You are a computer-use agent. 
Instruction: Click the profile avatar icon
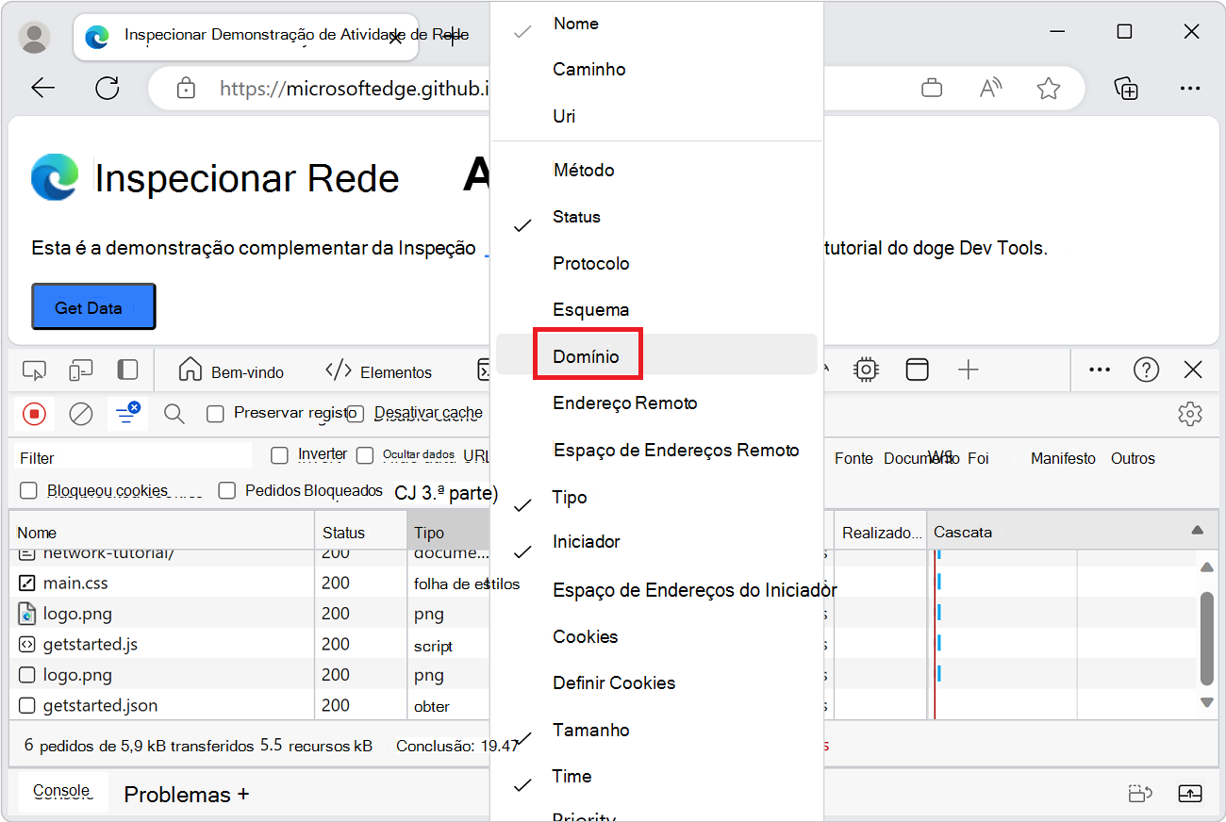point(35,37)
